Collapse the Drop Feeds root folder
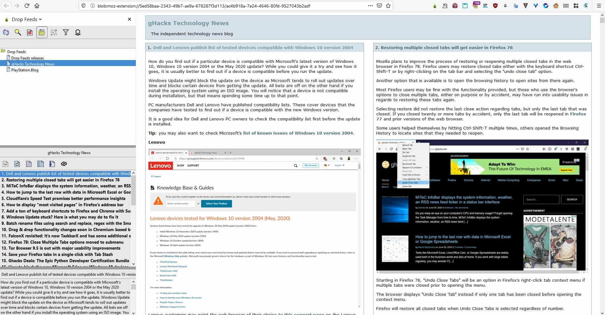 (3, 51)
